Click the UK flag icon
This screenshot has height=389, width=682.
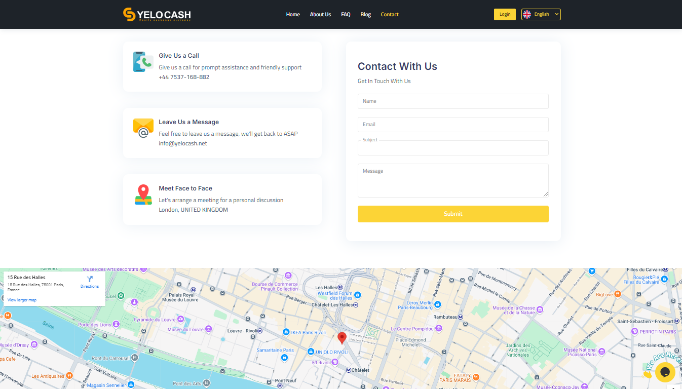coord(527,14)
